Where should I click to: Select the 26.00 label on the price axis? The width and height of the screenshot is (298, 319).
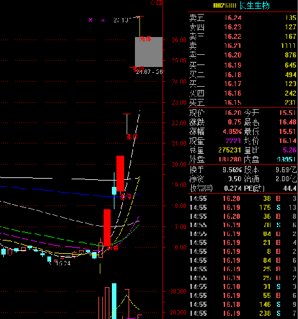tap(179, 40)
